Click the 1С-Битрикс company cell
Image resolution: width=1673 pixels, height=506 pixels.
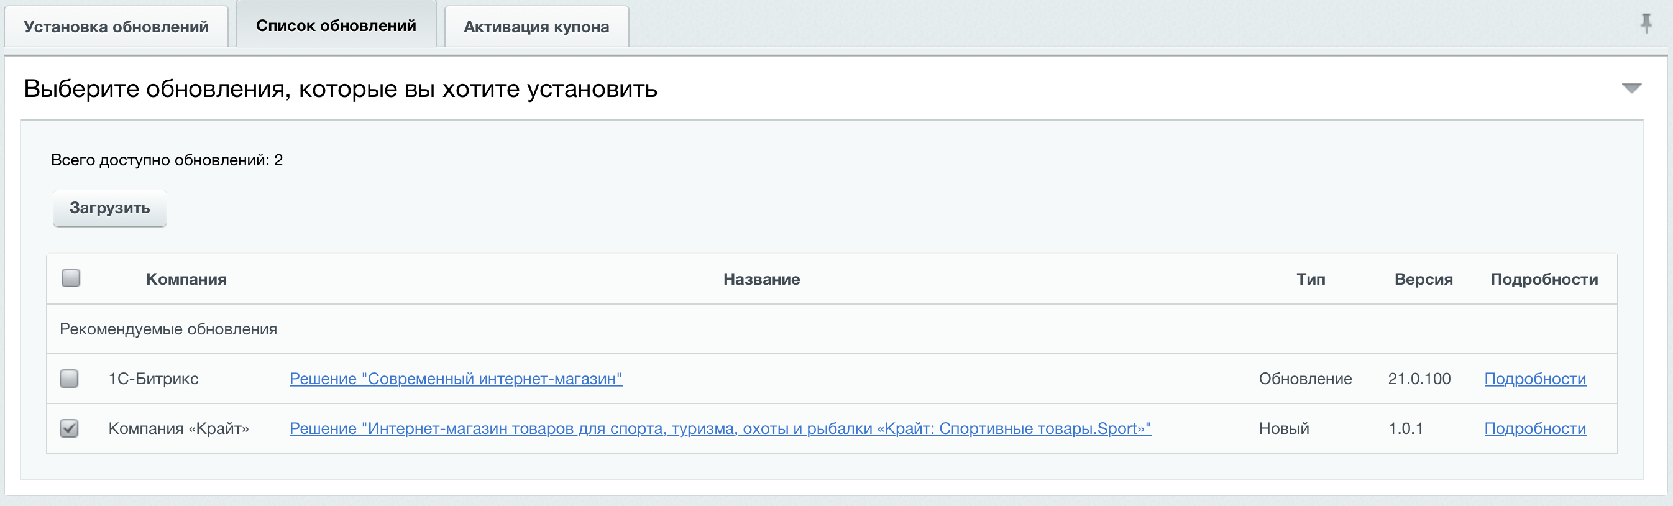point(154,379)
